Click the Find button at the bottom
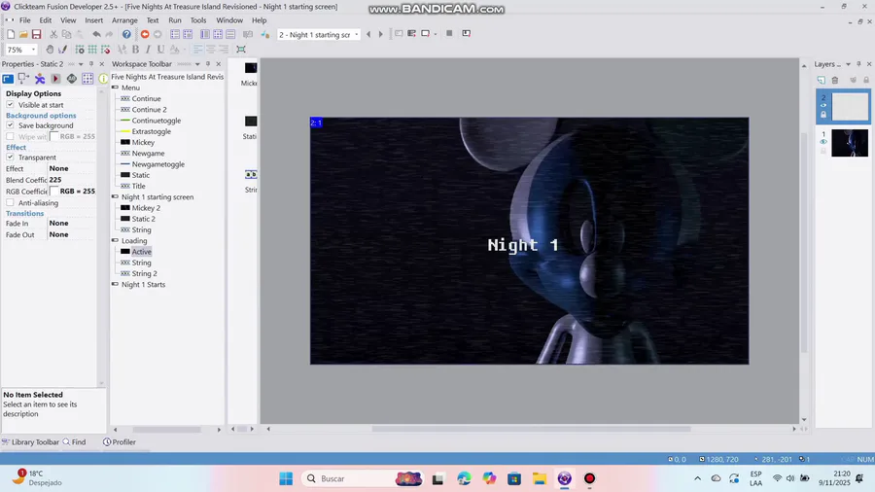875x492 pixels. click(x=74, y=441)
